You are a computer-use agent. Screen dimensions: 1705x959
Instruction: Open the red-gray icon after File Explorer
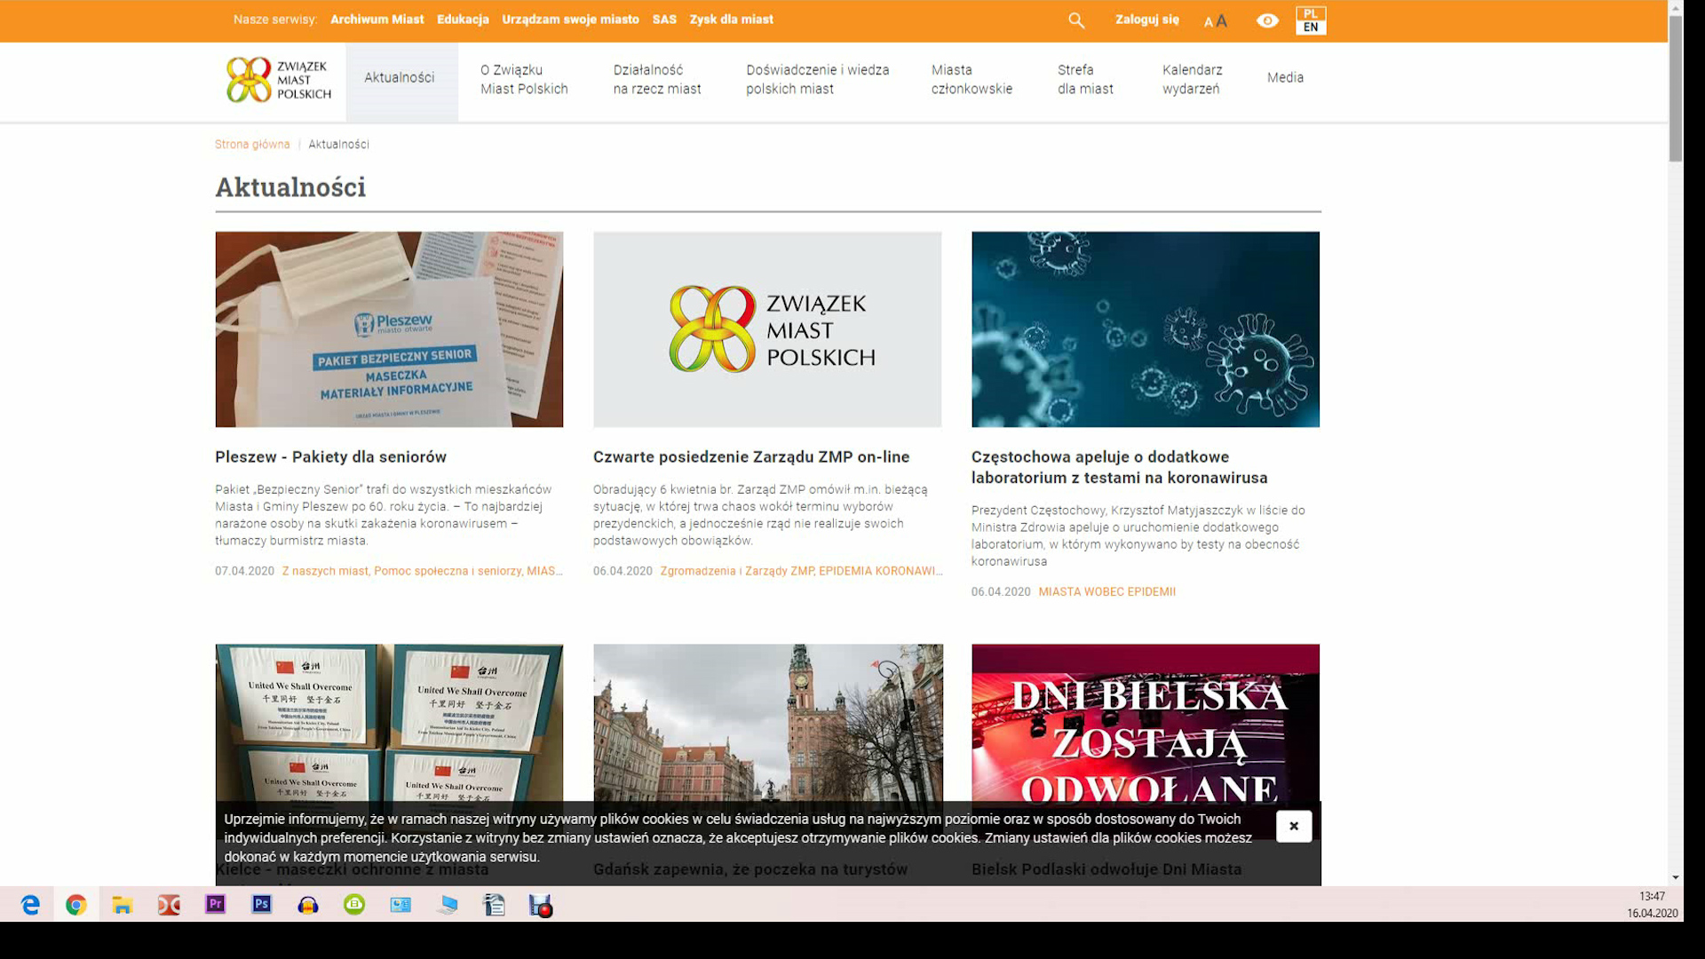tap(169, 905)
